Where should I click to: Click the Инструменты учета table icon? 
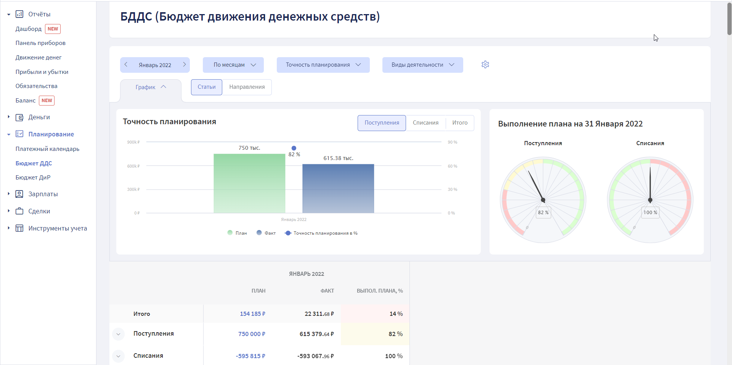point(19,228)
